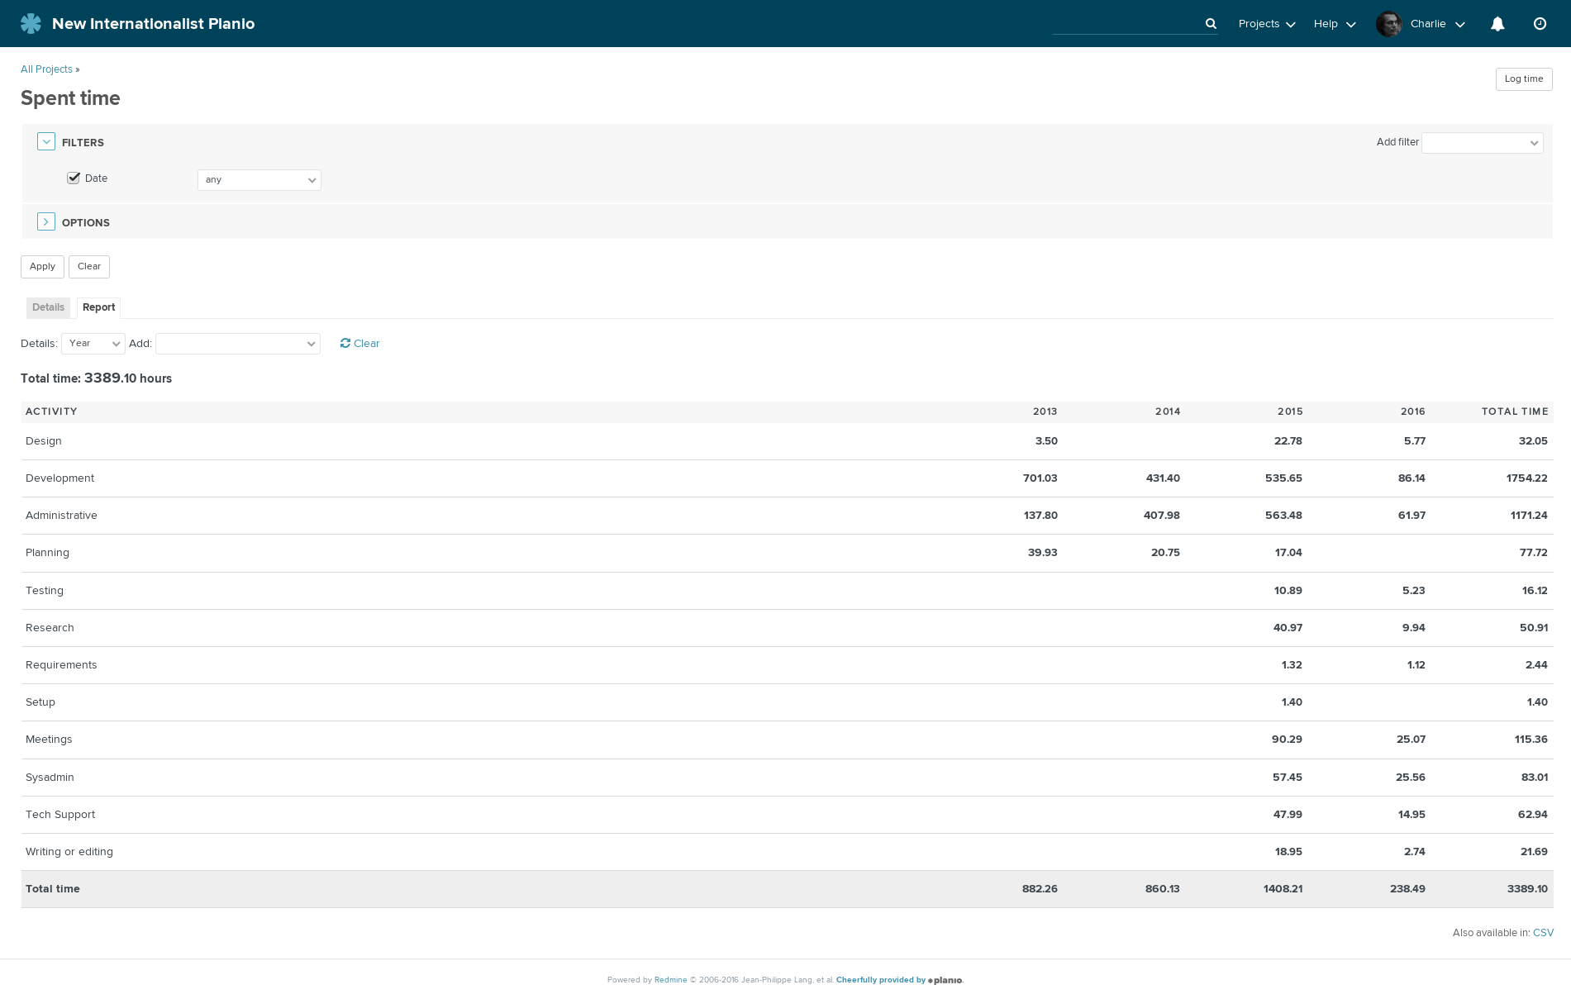The image size is (1571, 999).
Task: Follow the All Projects breadcrumb link
Action: click(x=46, y=69)
